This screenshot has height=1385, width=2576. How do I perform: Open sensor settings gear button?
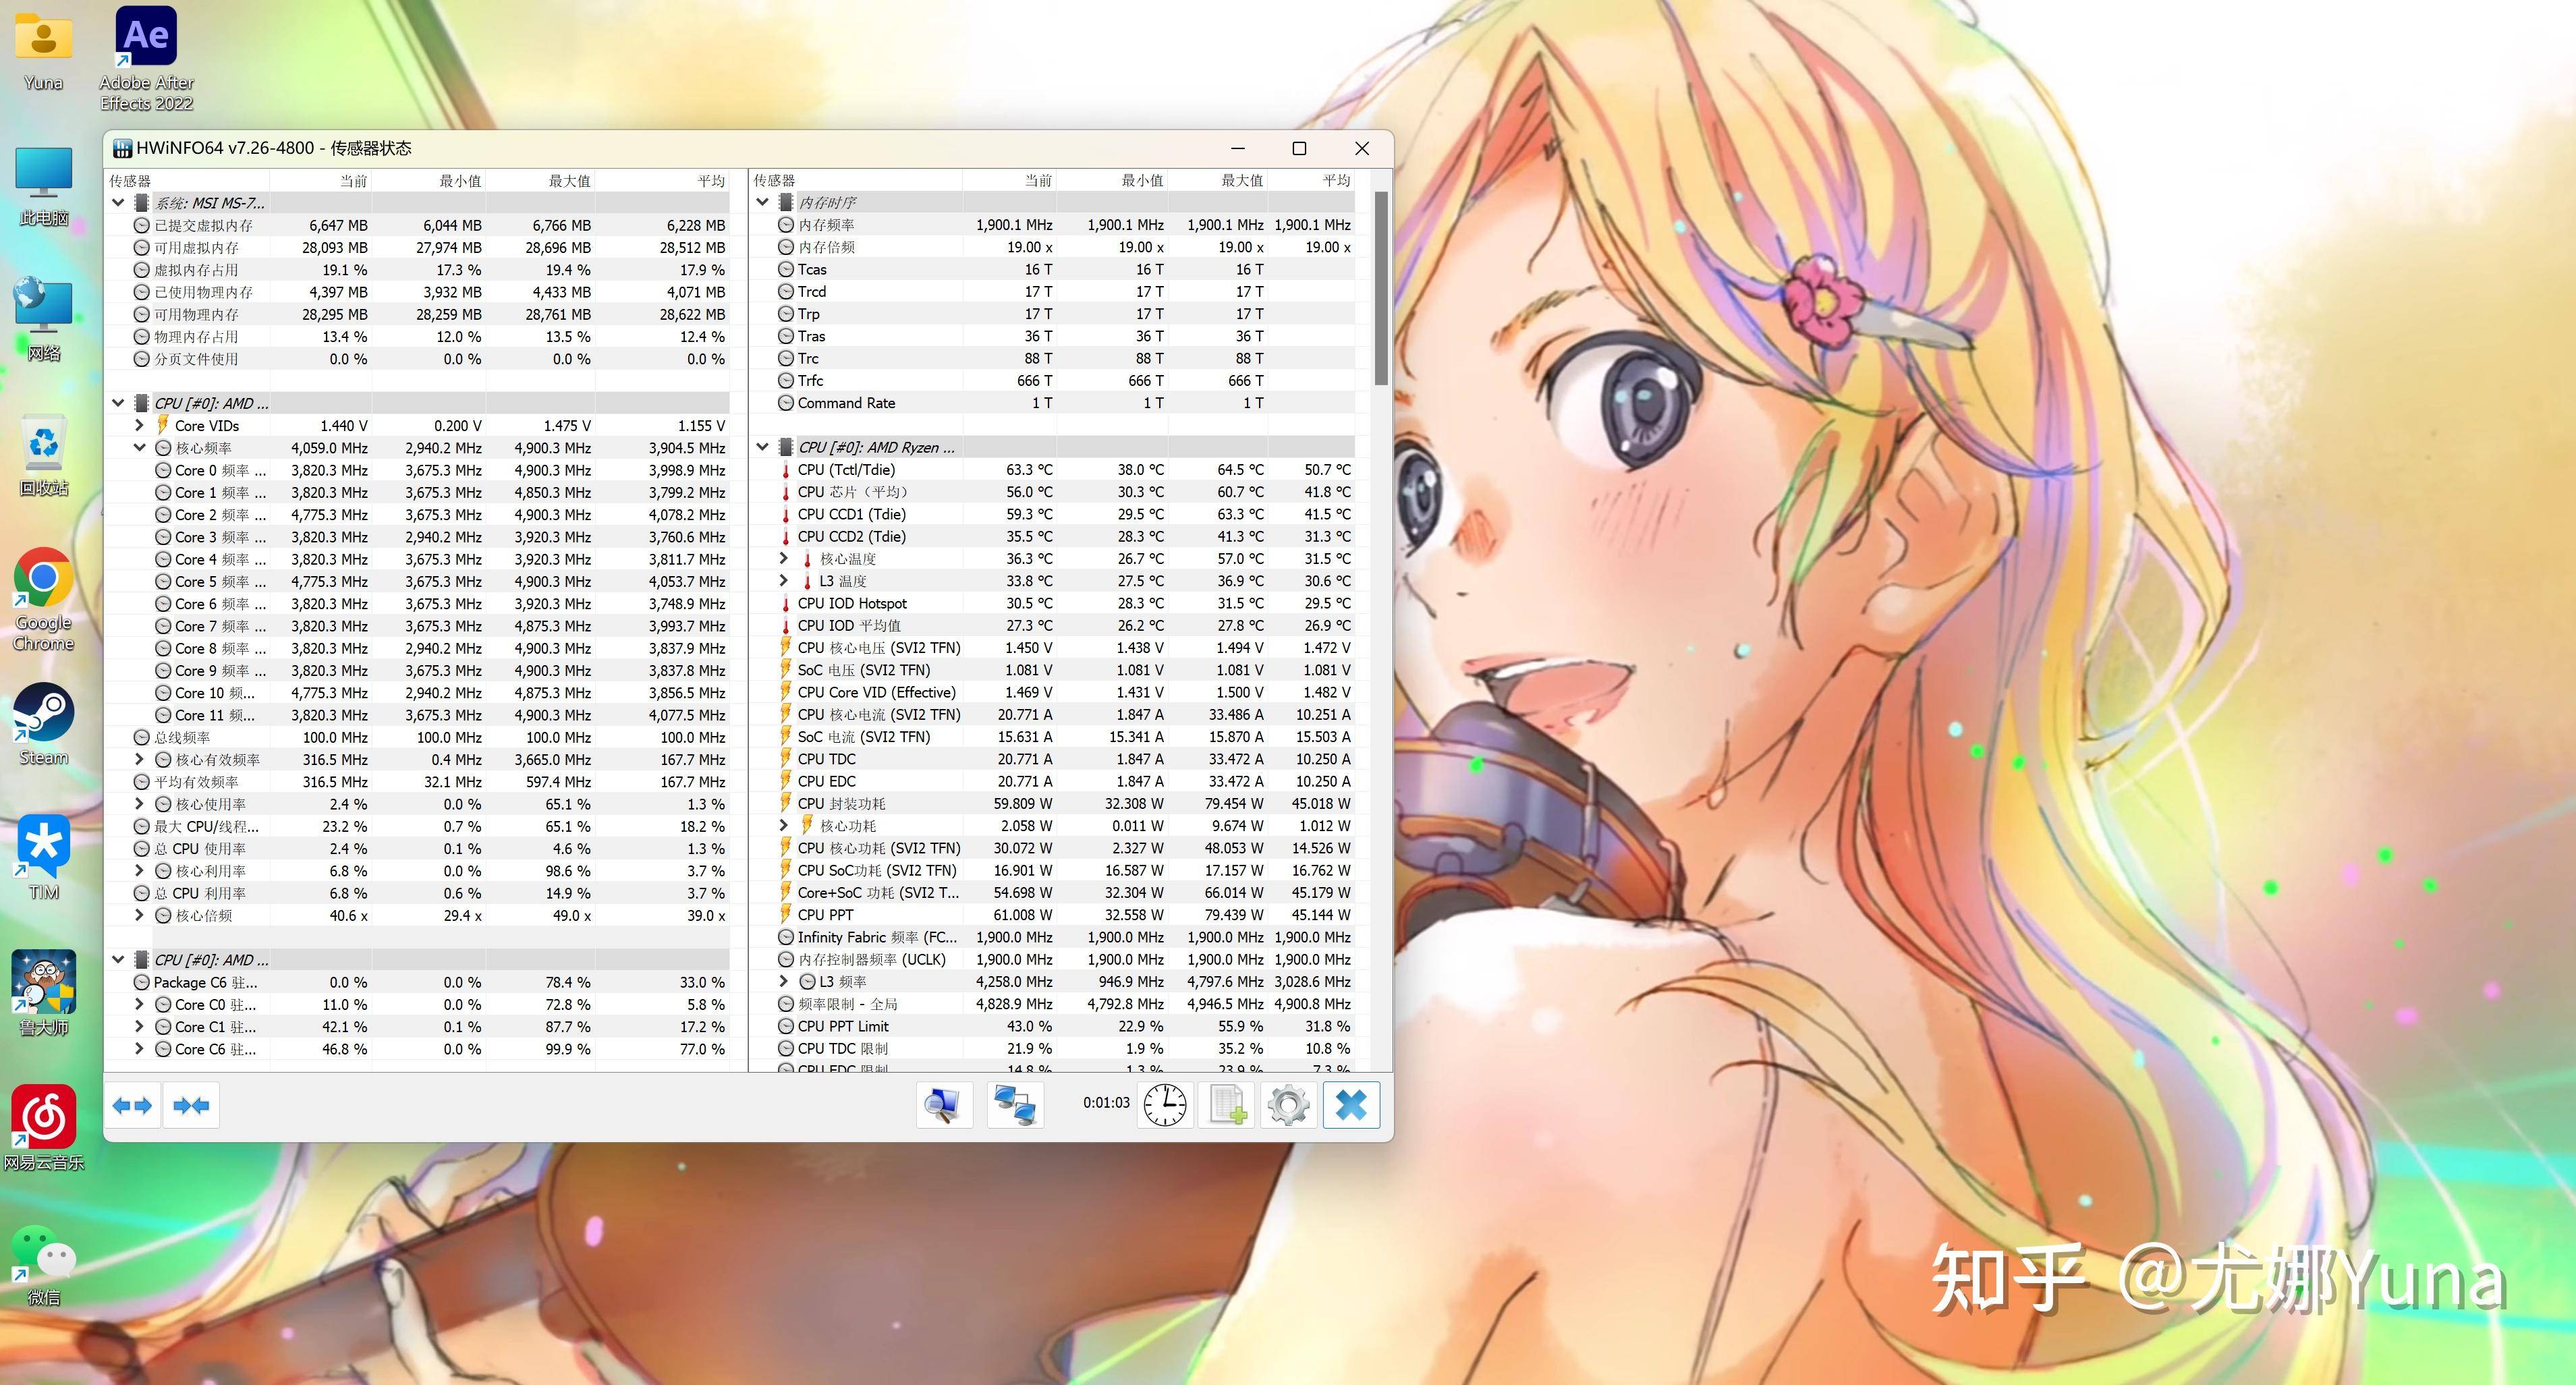1288,1105
